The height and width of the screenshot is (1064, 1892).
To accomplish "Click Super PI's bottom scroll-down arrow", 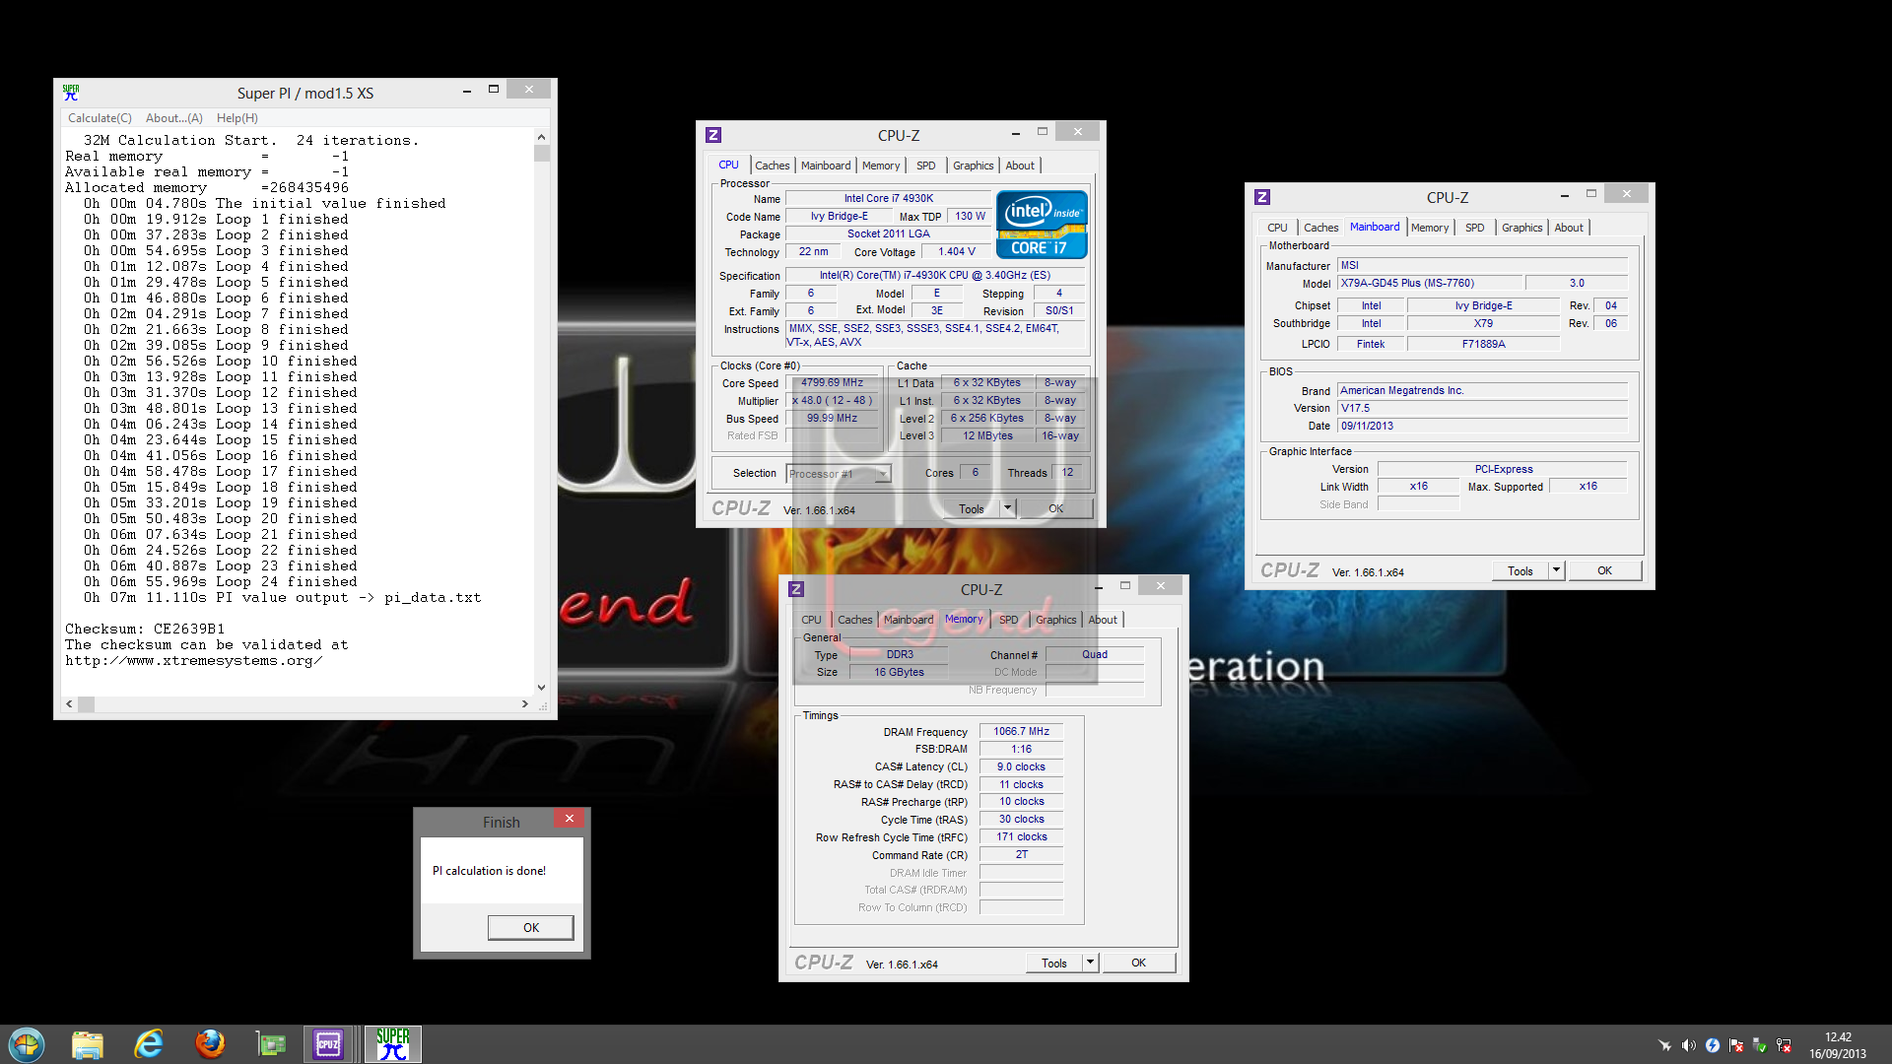I will coord(541,688).
